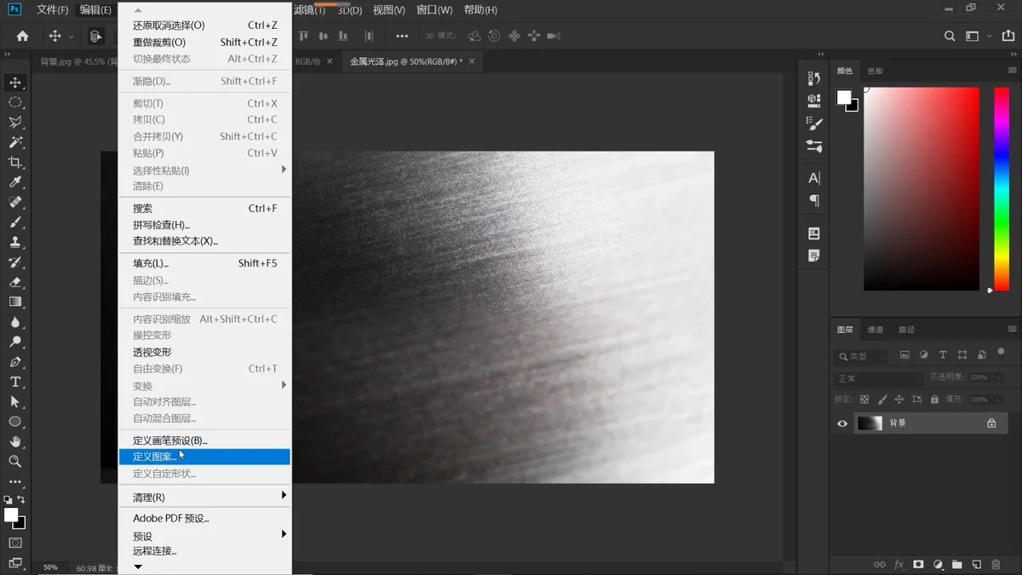This screenshot has width=1022, height=575.
Task: Click the Home icon in options bar
Action: click(22, 36)
